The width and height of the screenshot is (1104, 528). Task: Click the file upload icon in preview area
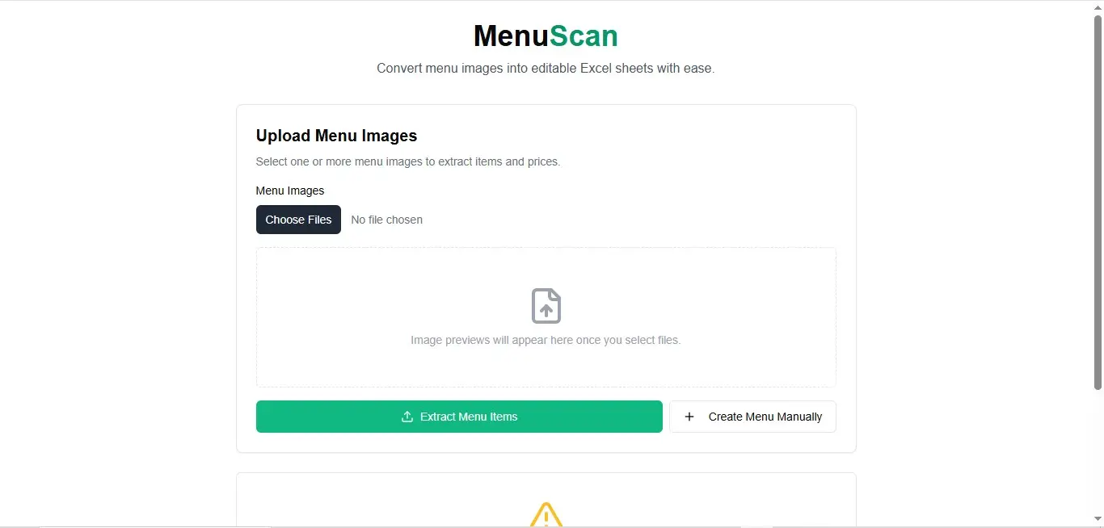(x=546, y=306)
